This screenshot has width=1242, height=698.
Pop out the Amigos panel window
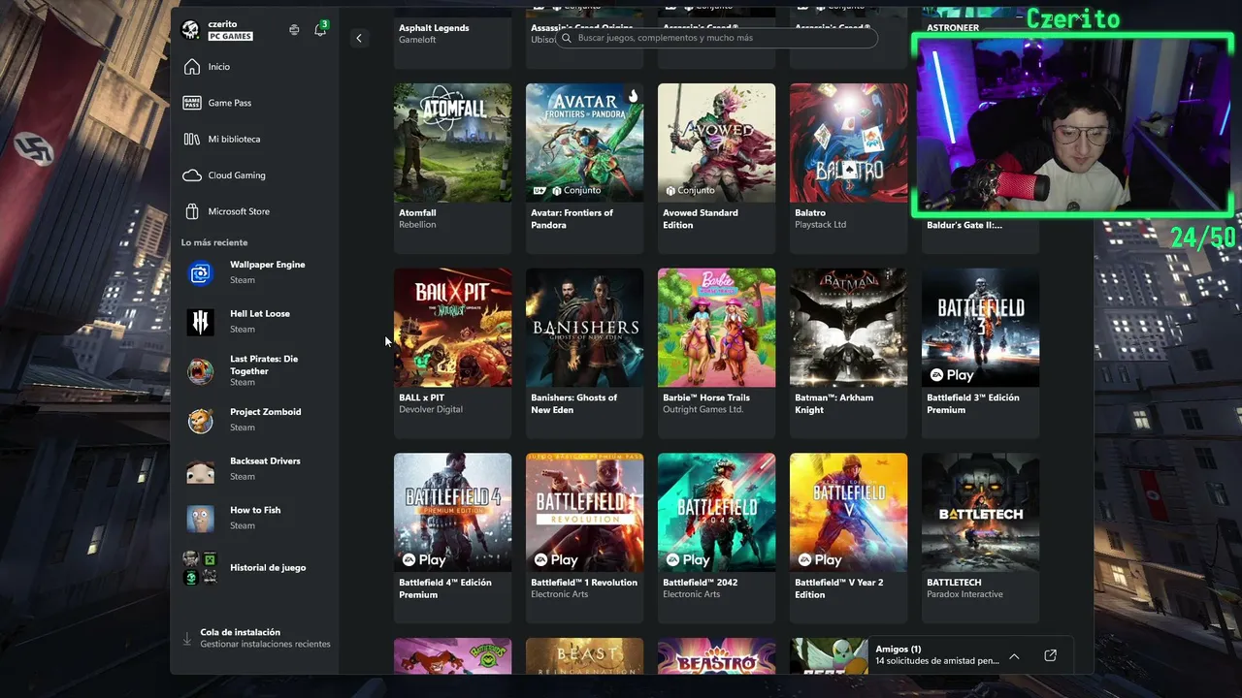tap(1050, 655)
